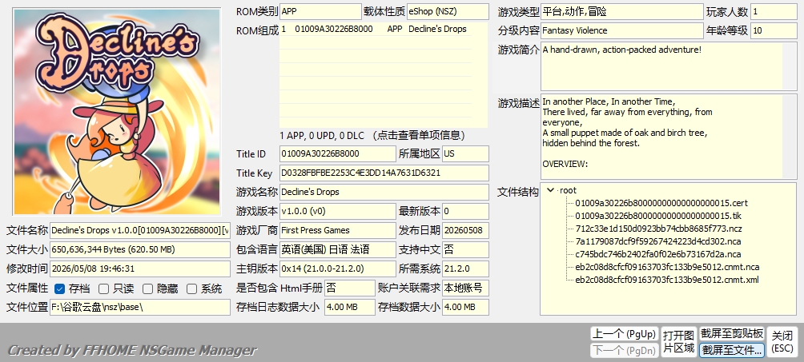Click the scrollbar of the 游戏描述 box
Viewport: 804px width, 362px height.
(790, 137)
